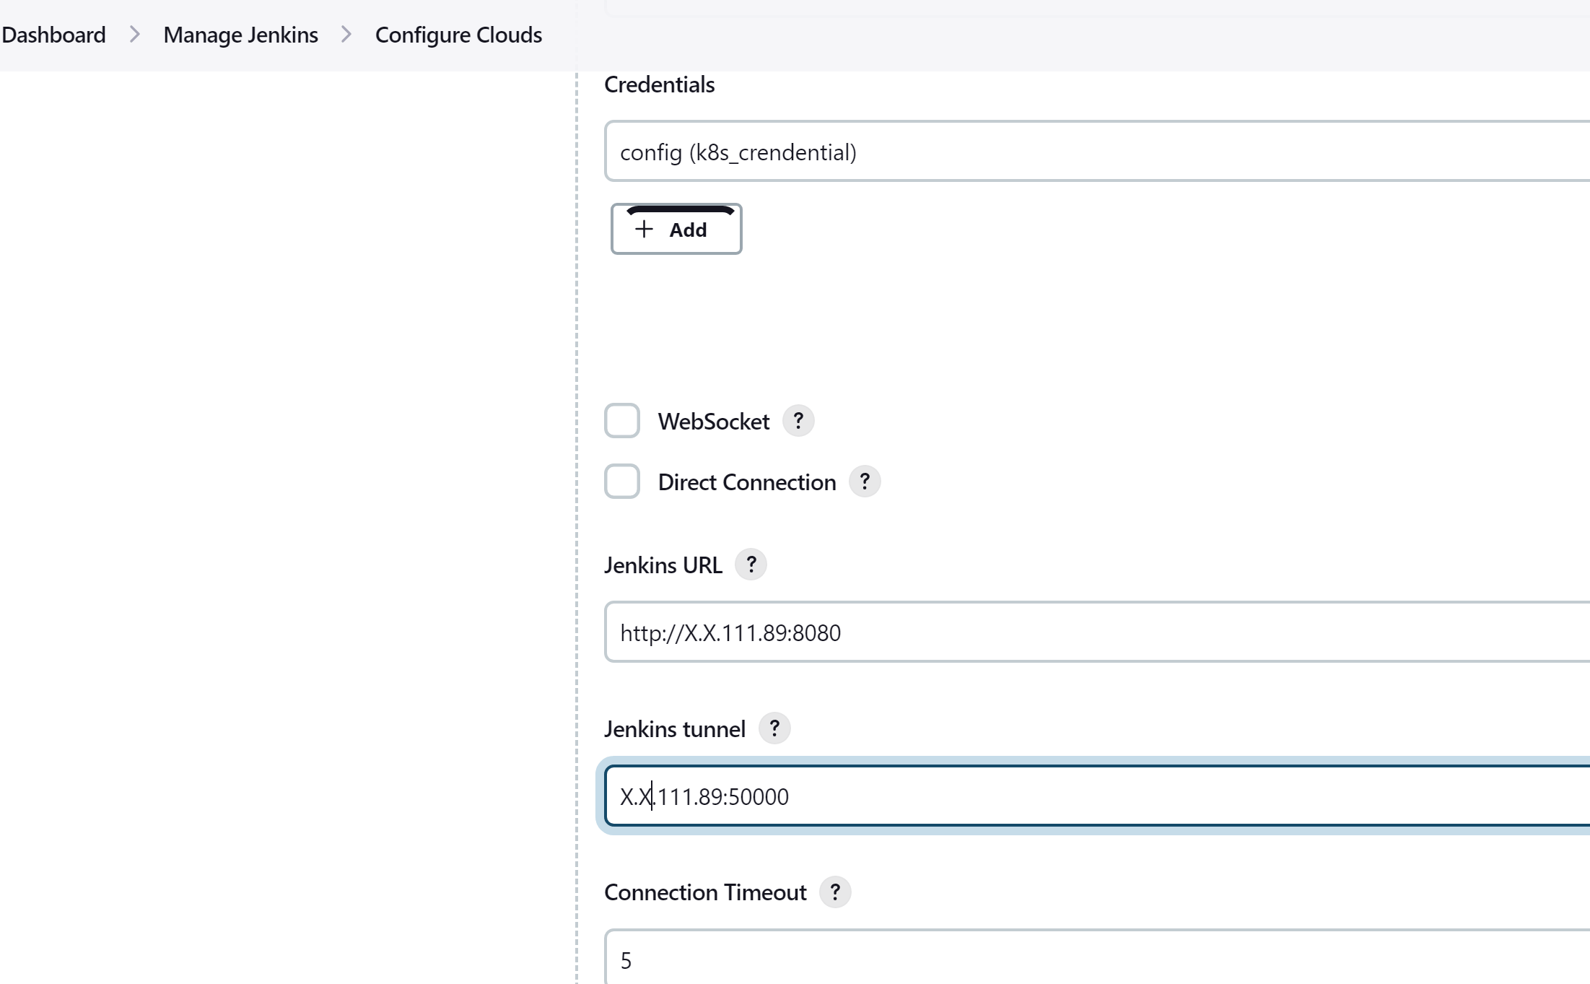Enable the WebSocket checkbox
Image resolution: width=1590 pixels, height=984 pixels.
(x=621, y=421)
